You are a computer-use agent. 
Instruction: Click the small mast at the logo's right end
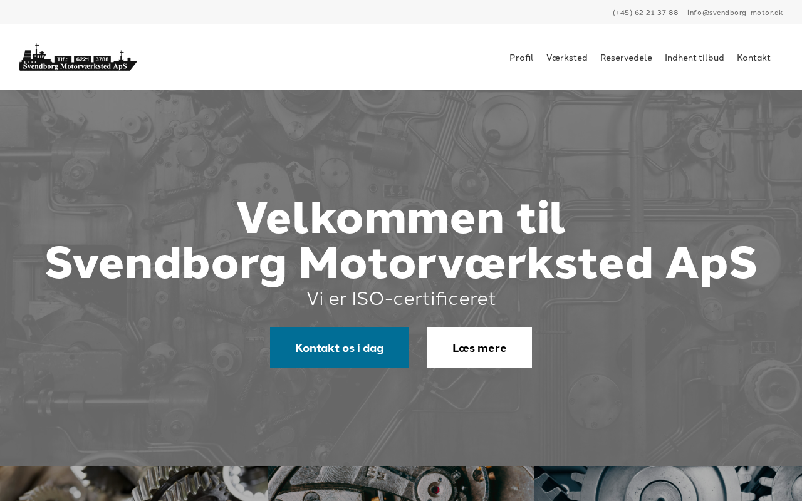tap(122, 56)
